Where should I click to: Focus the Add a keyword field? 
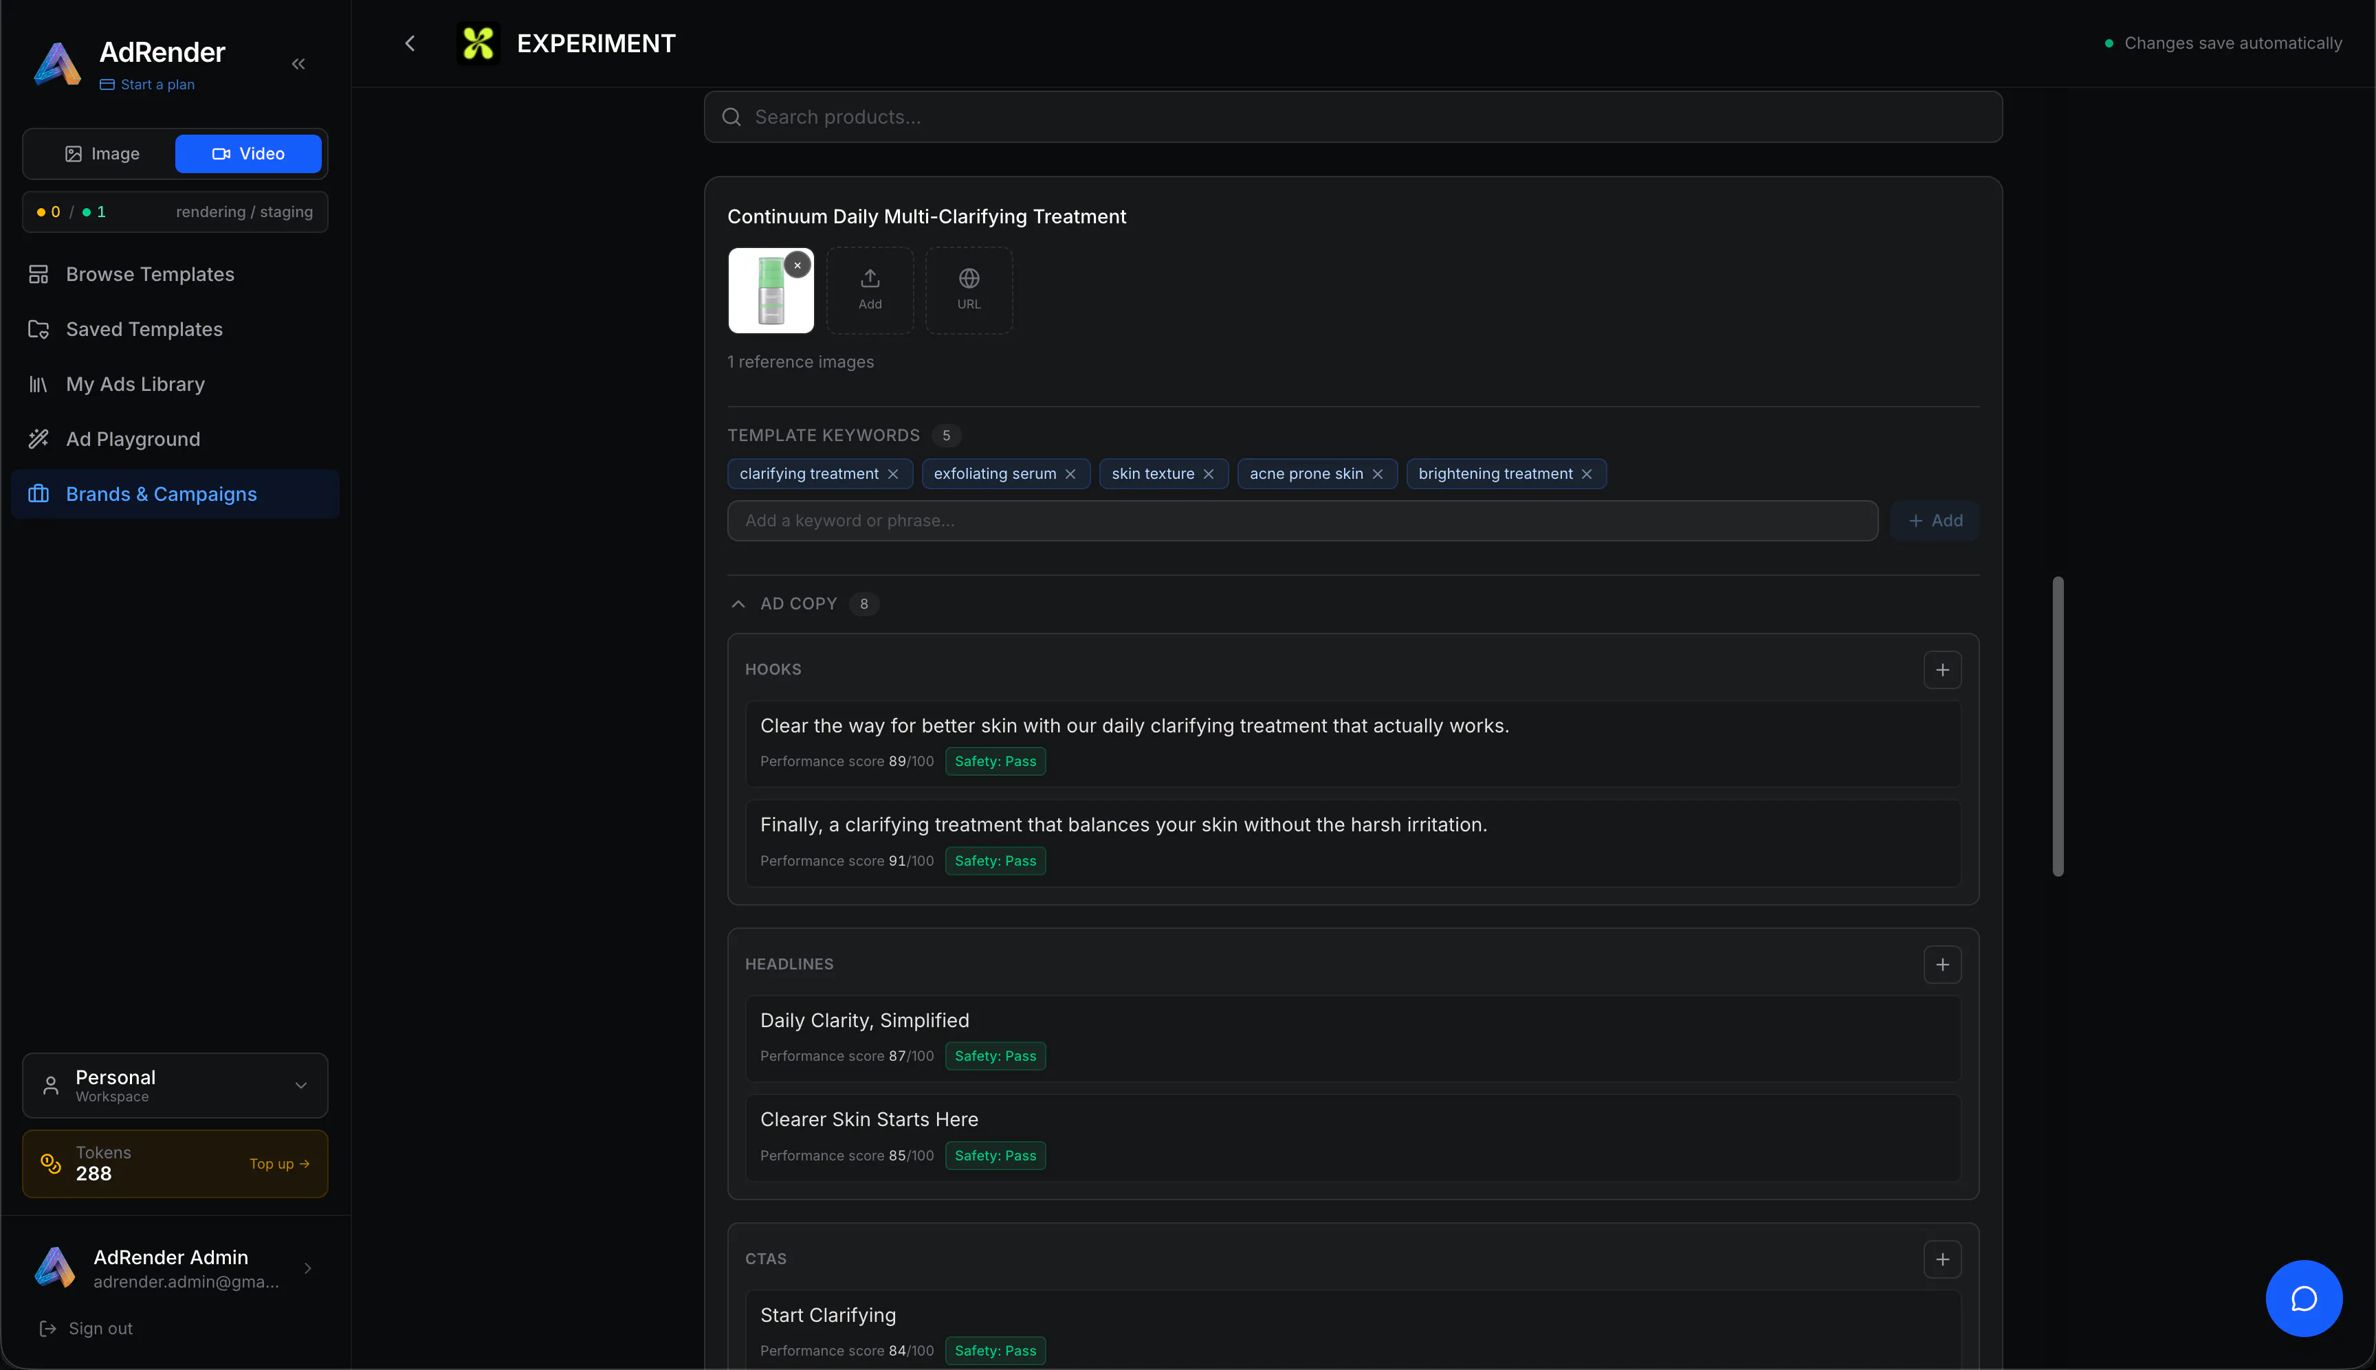[x=1302, y=520]
